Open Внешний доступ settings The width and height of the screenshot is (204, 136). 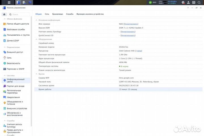point(15,52)
